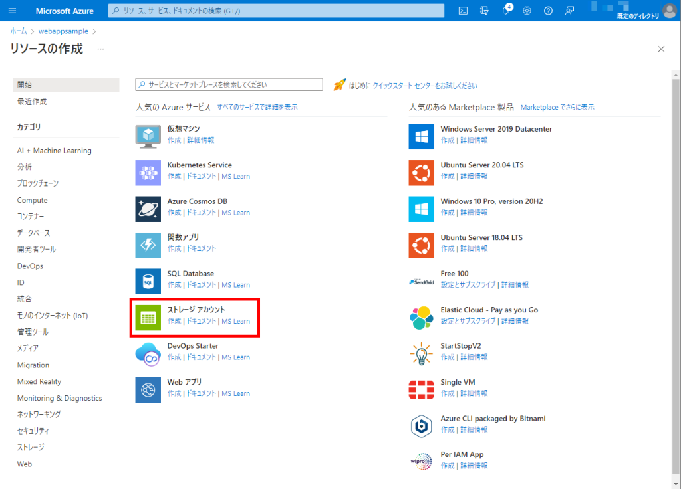Launch Cloud Shell from the top bar

[x=463, y=11]
